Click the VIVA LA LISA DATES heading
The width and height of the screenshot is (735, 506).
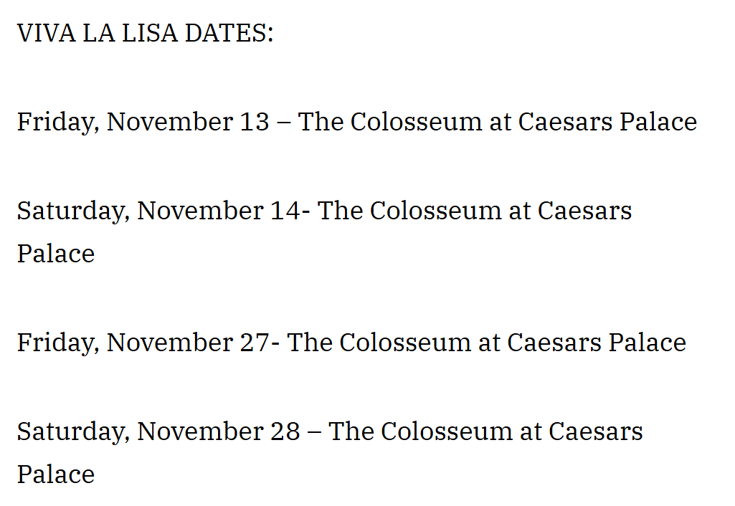[146, 33]
